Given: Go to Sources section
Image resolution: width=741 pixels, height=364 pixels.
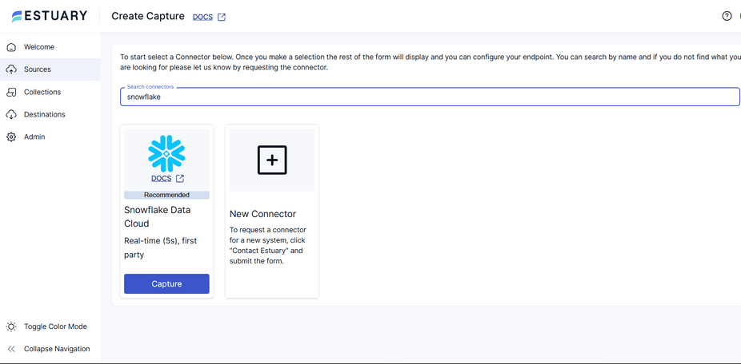Looking at the screenshot, I should (x=38, y=69).
